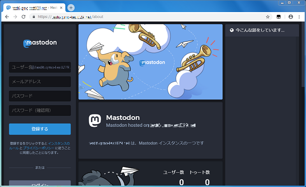Click the mastodon logo in the left sidebar
Viewport: 306px width, 187px height.
click(x=40, y=43)
